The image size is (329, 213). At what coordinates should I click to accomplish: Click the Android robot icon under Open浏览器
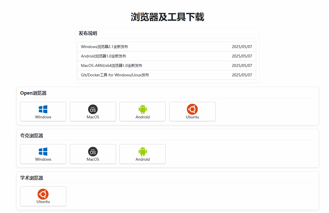point(143,109)
